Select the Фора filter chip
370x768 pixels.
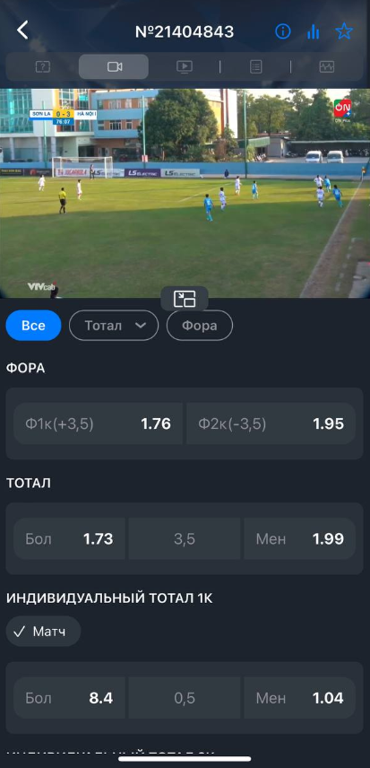click(200, 325)
